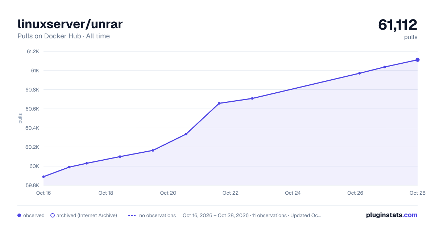
Task: Click the dashed no observations legend icon
Action: (132, 215)
